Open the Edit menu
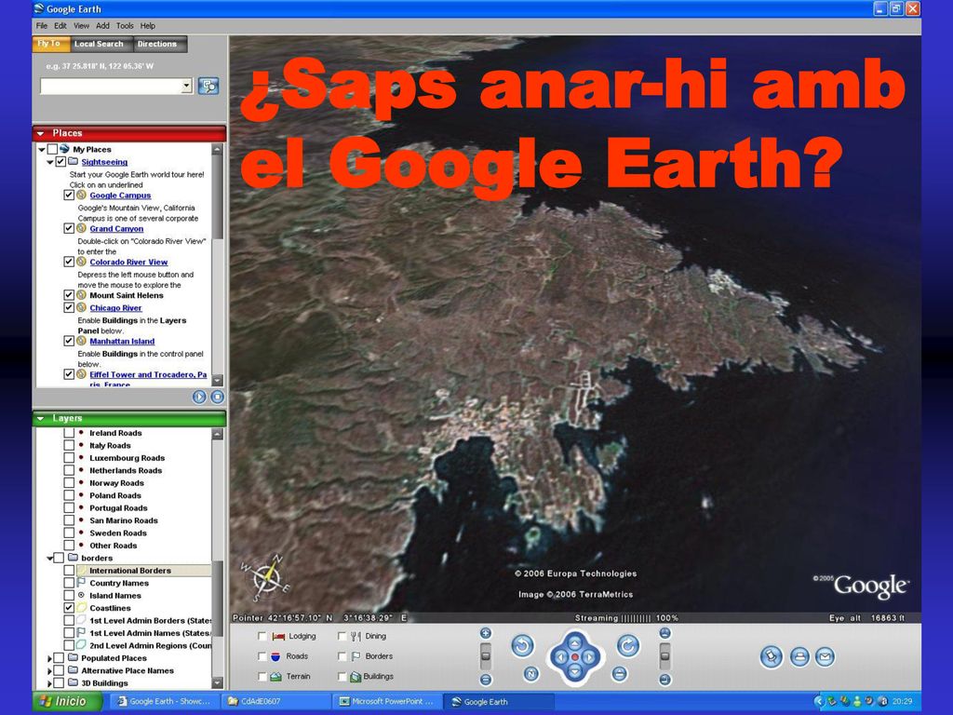953x715 pixels. (x=60, y=25)
